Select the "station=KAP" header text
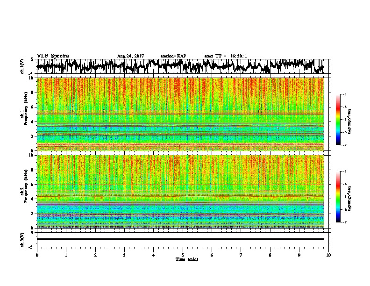370x286 pixels. pyautogui.click(x=173, y=56)
